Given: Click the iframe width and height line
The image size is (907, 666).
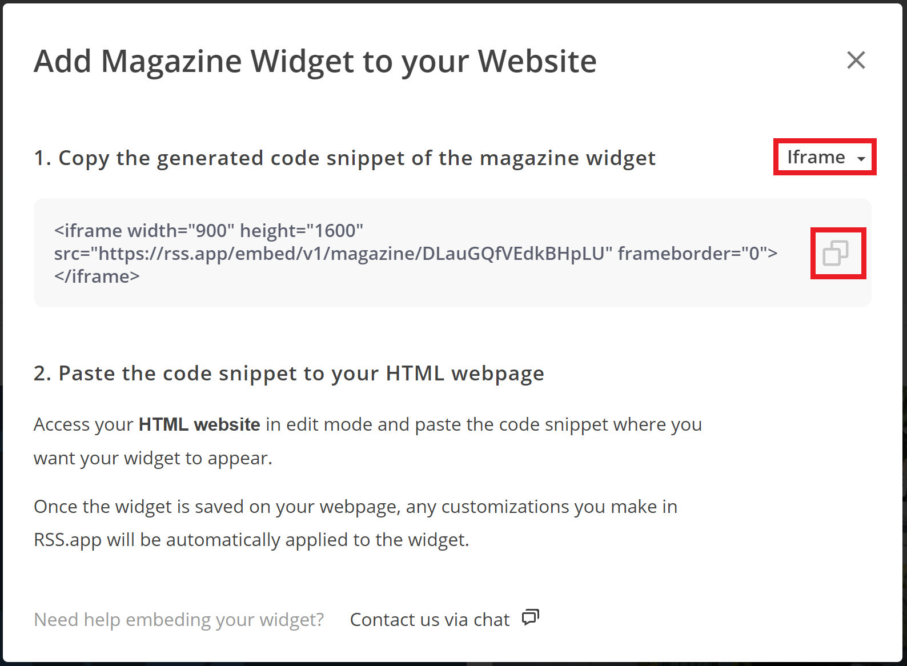Looking at the screenshot, I should pyautogui.click(x=209, y=231).
